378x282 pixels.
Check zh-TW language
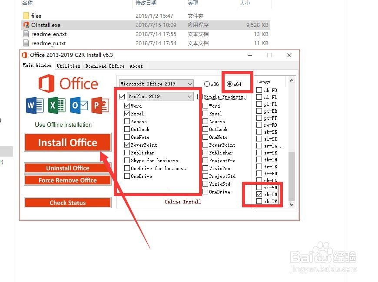(x=259, y=201)
